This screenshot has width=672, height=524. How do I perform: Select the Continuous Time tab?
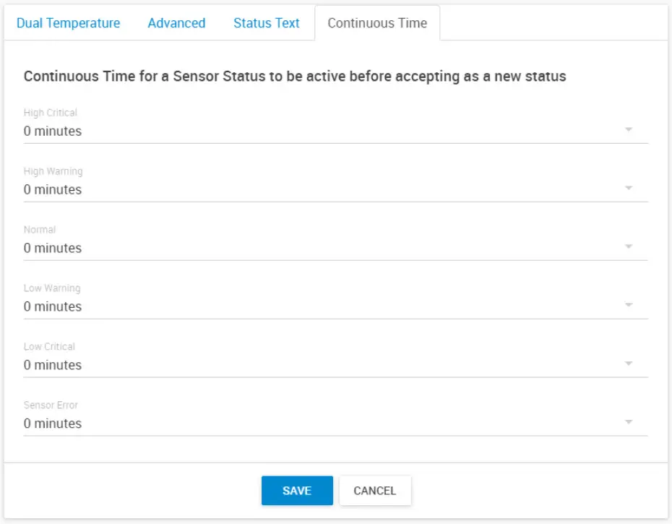click(377, 23)
